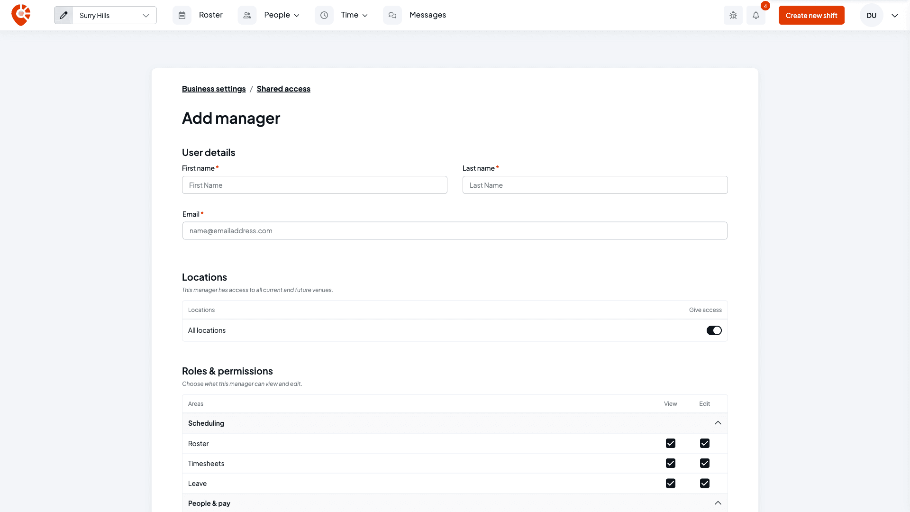Viewport: 910px width, 512px height.
Task: Toggle All locations access switch
Action: (714, 330)
